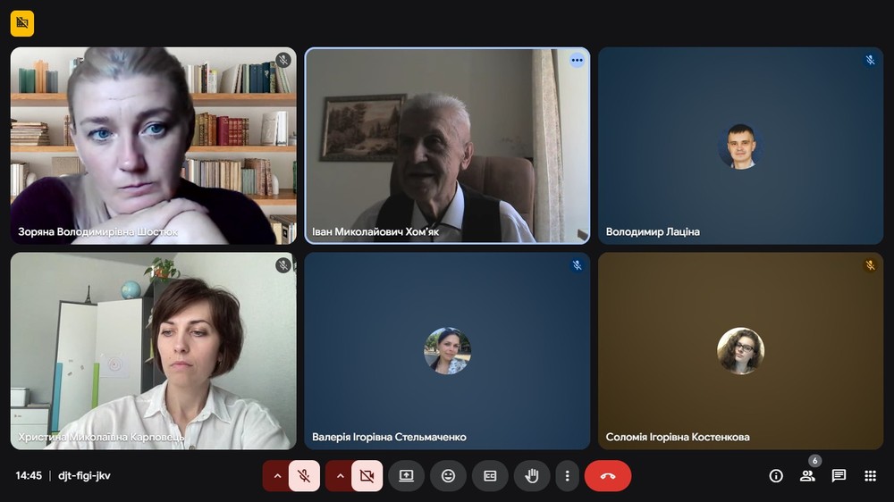This screenshot has height=502, width=894.
Task: Open more options three-dot menu in toolbar
Action: [567, 476]
